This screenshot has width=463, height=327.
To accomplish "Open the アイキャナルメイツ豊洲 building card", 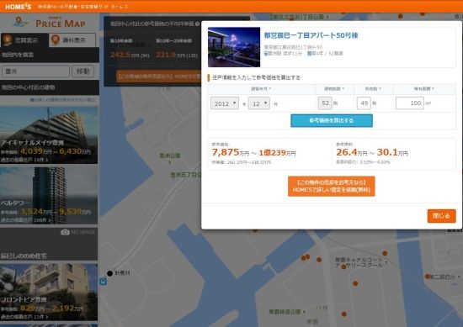I will pos(49,135).
